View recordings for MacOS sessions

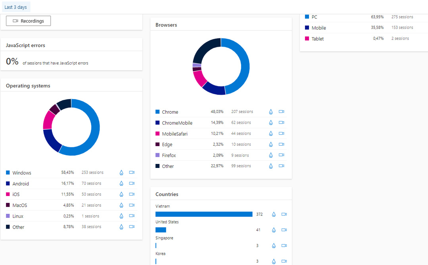tap(132, 205)
